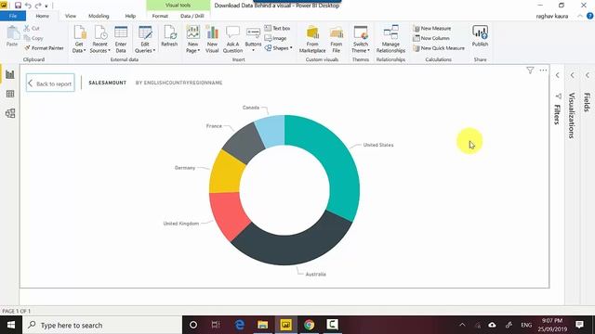Expand the Visualizations pane chevron
Viewport: 595px width, 334px height.
click(x=573, y=75)
